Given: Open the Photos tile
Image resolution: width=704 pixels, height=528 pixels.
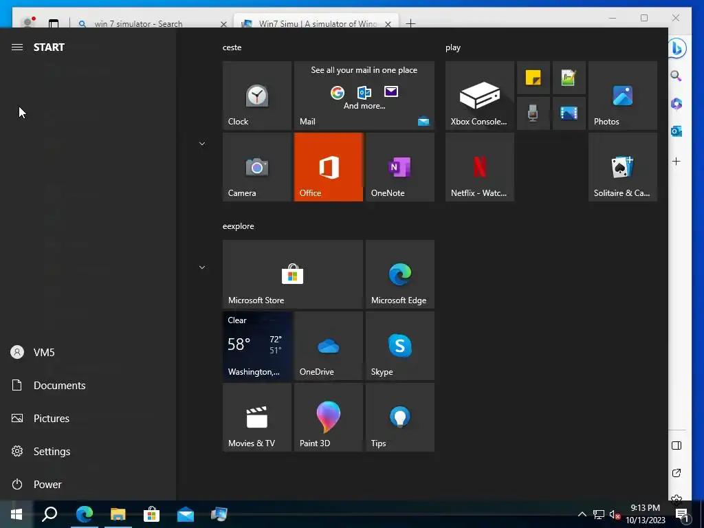Looking at the screenshot, I should [622, 96].
